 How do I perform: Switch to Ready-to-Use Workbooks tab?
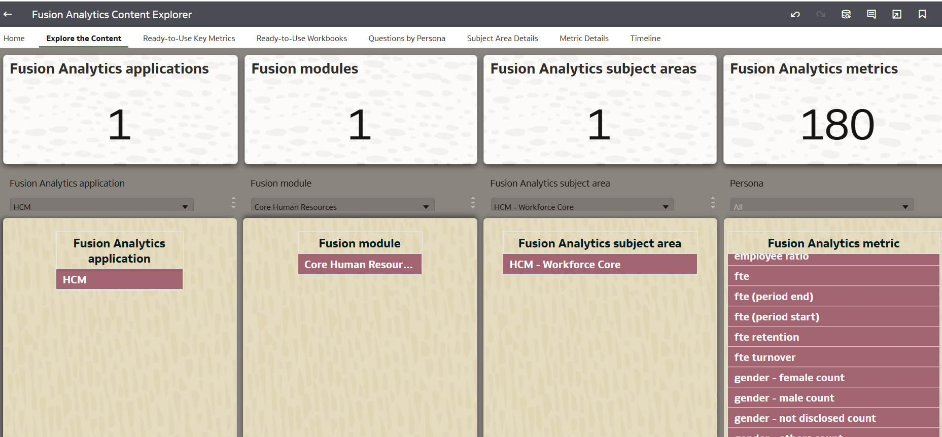[x=302, y=38]
